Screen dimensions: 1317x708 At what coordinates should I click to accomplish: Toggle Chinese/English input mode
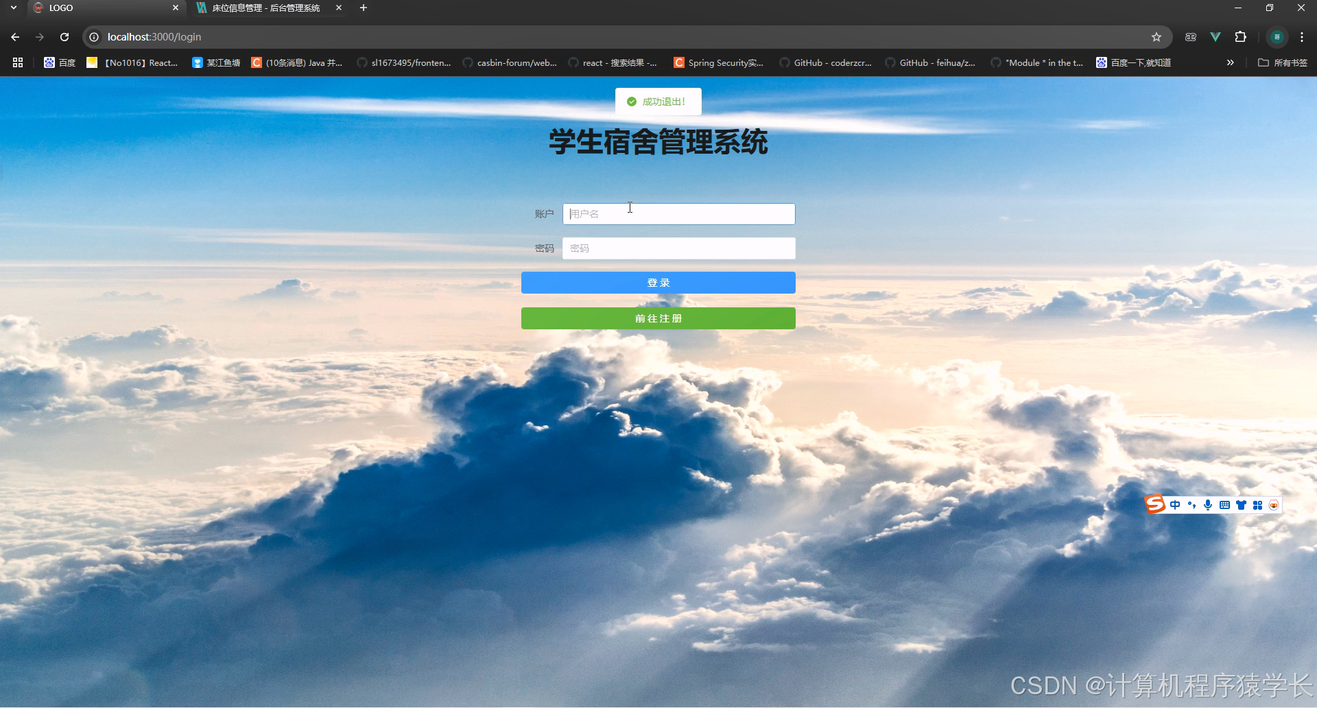click(1175, 504)
